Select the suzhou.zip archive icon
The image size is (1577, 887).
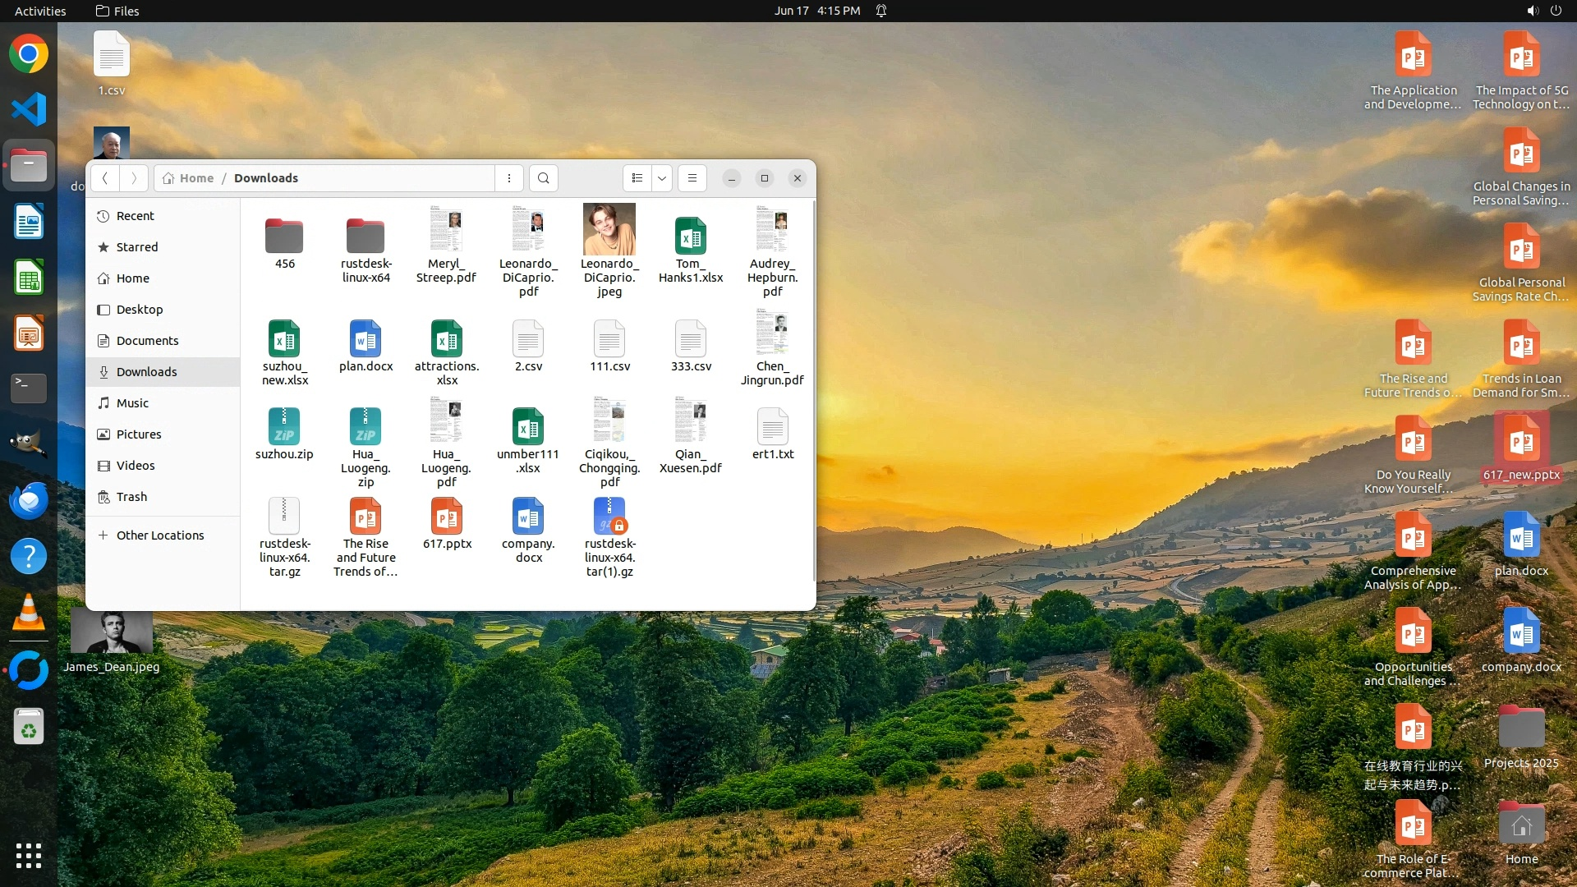pyautogui.click(x=284, y=427)
